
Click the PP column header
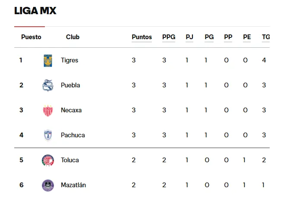228,37
